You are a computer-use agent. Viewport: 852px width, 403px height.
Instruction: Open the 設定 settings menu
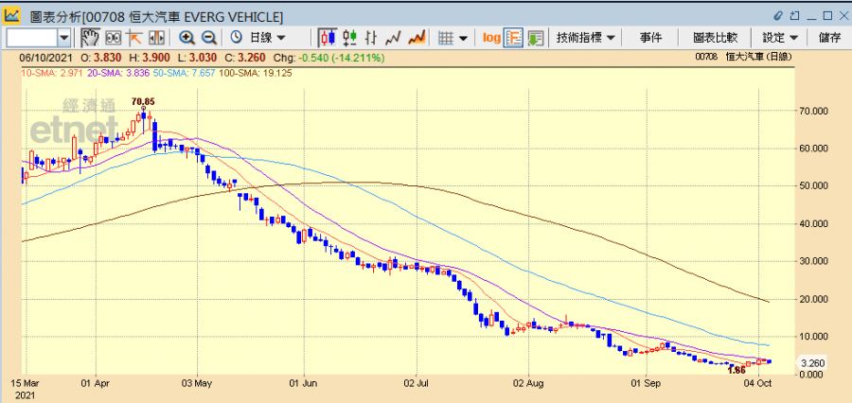pyautogui.click(x=780, y=37)
